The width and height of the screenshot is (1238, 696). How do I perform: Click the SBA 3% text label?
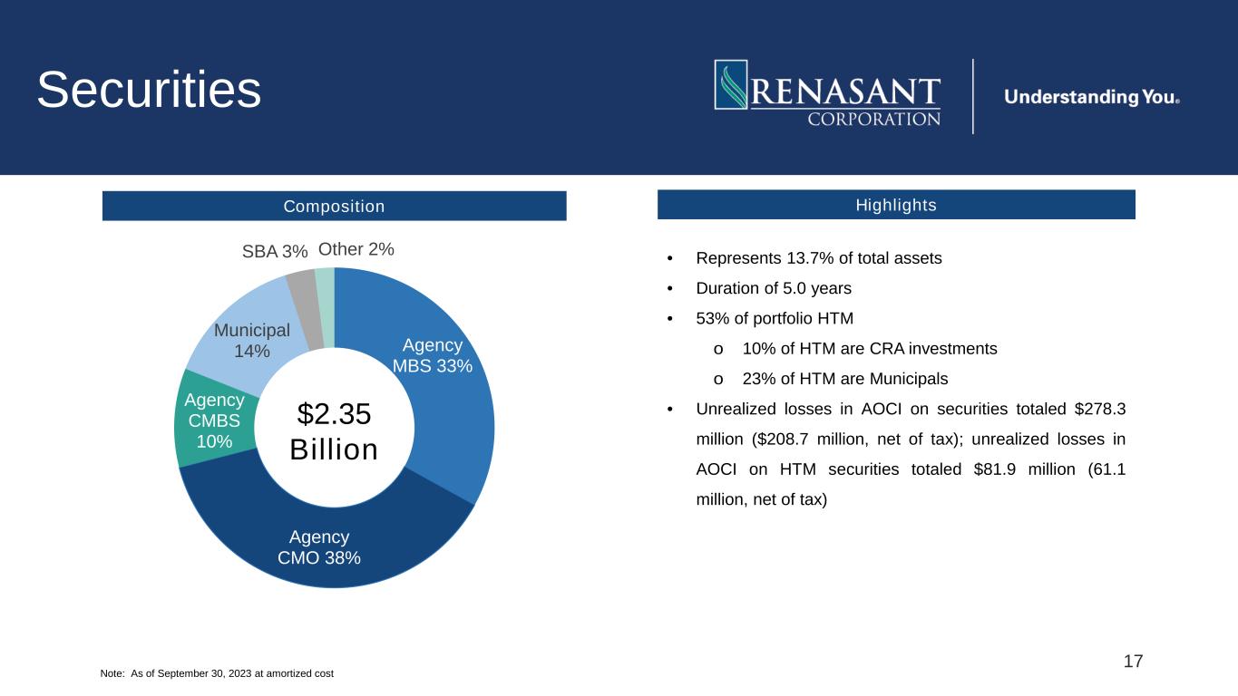pos(275,251)
